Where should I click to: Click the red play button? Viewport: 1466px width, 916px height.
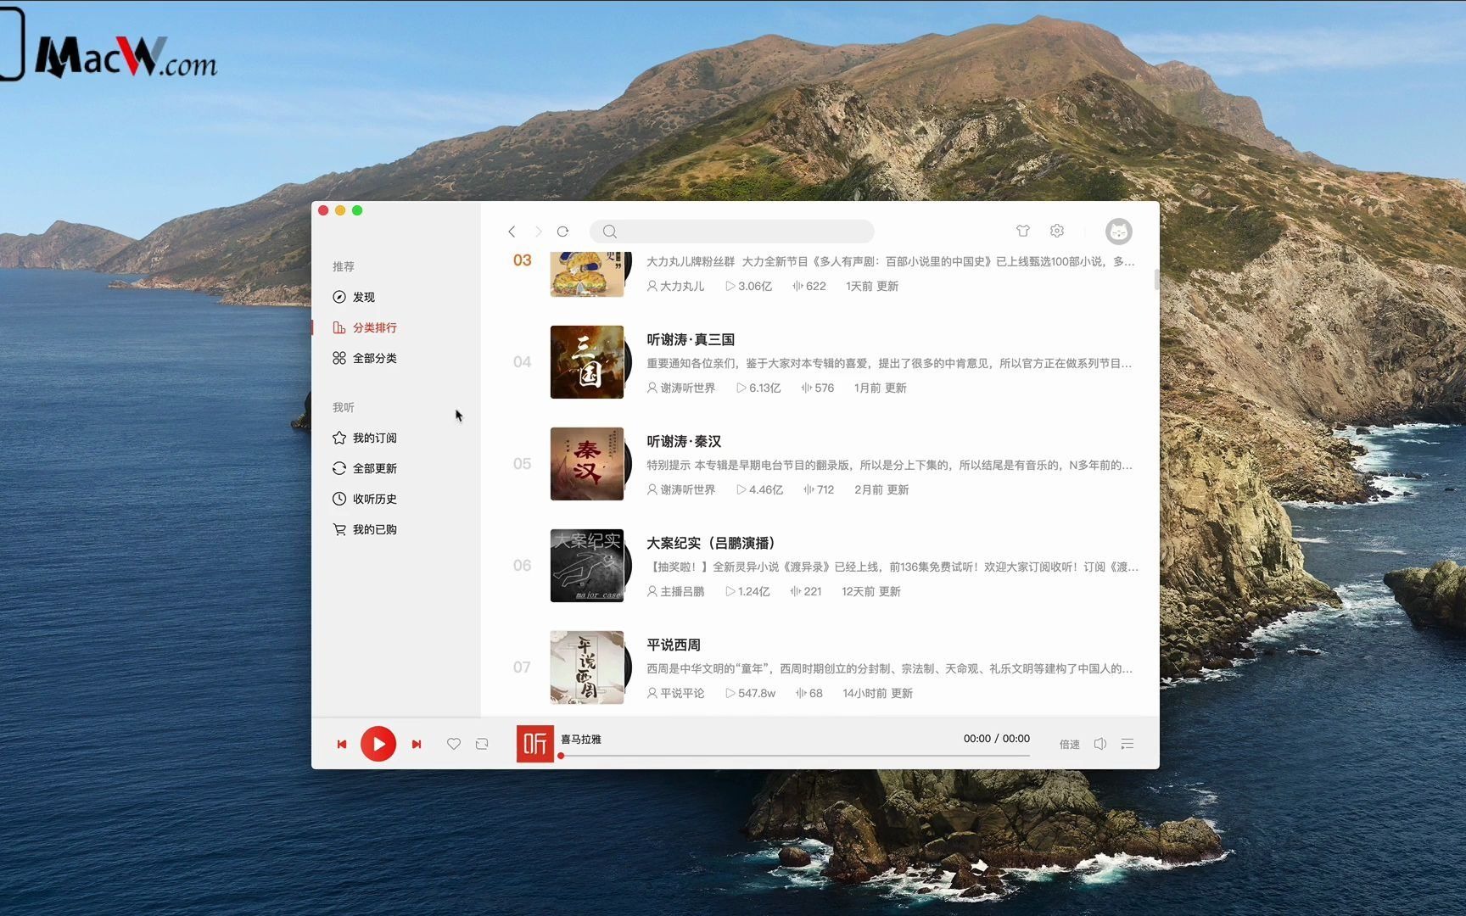click(x=378, y=744)
